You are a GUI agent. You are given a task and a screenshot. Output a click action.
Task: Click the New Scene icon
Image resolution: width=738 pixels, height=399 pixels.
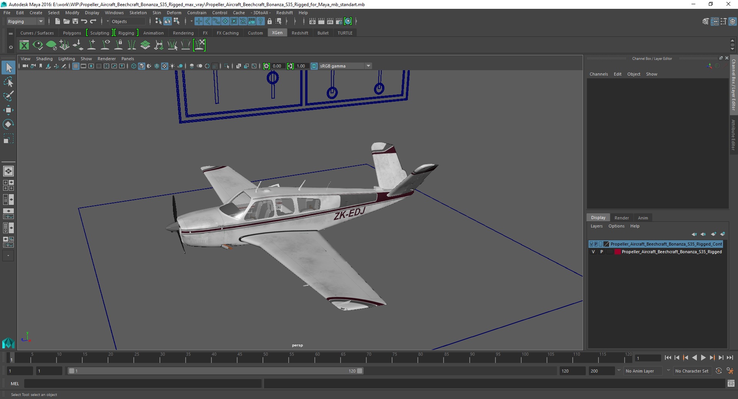[x=57, y=21]
